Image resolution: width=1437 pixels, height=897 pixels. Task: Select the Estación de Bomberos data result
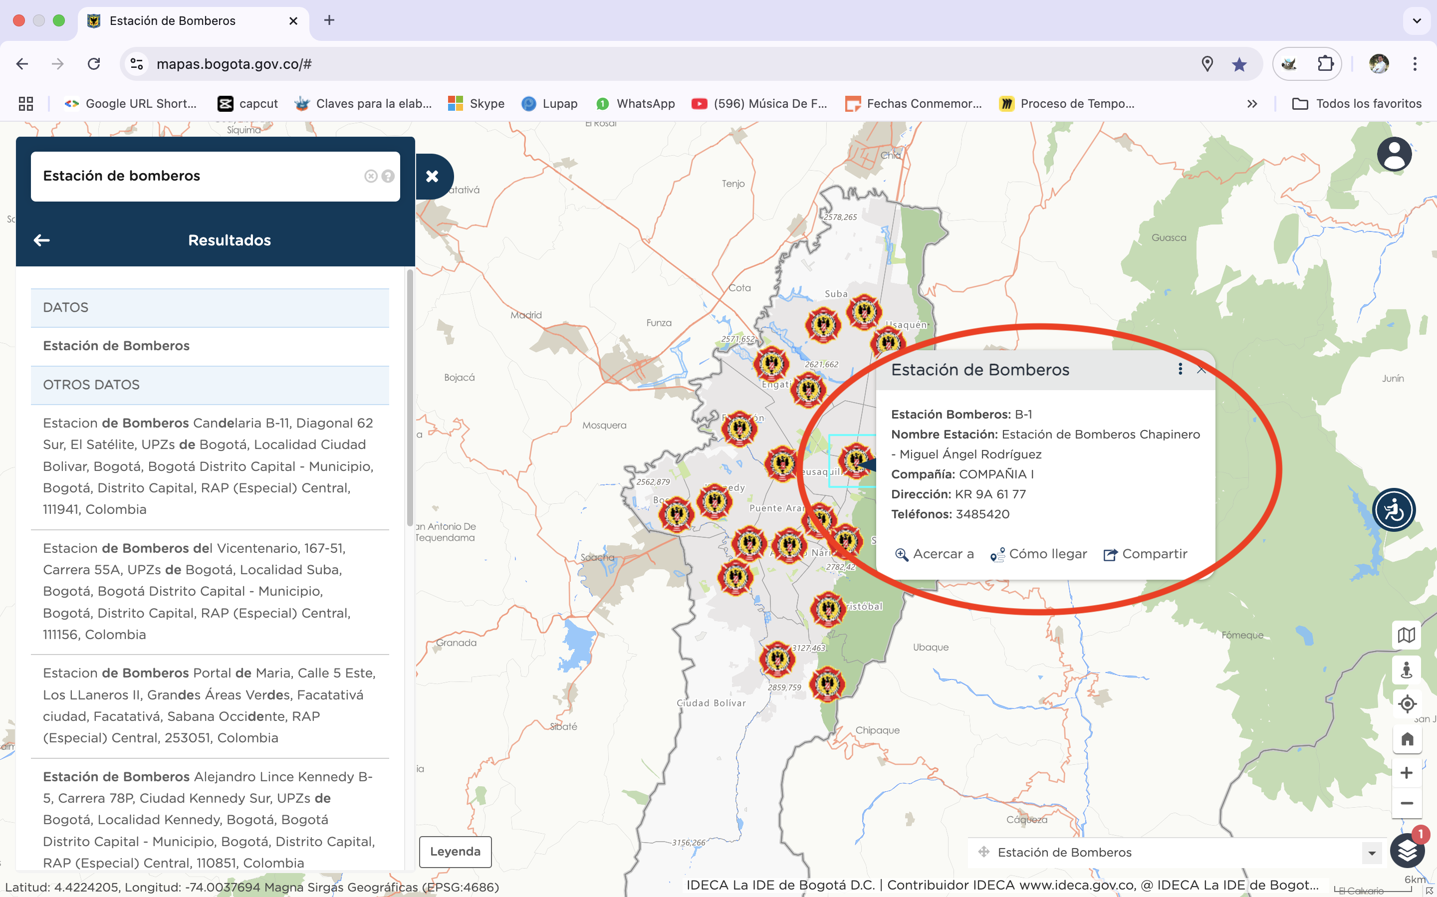coord(210,346)
